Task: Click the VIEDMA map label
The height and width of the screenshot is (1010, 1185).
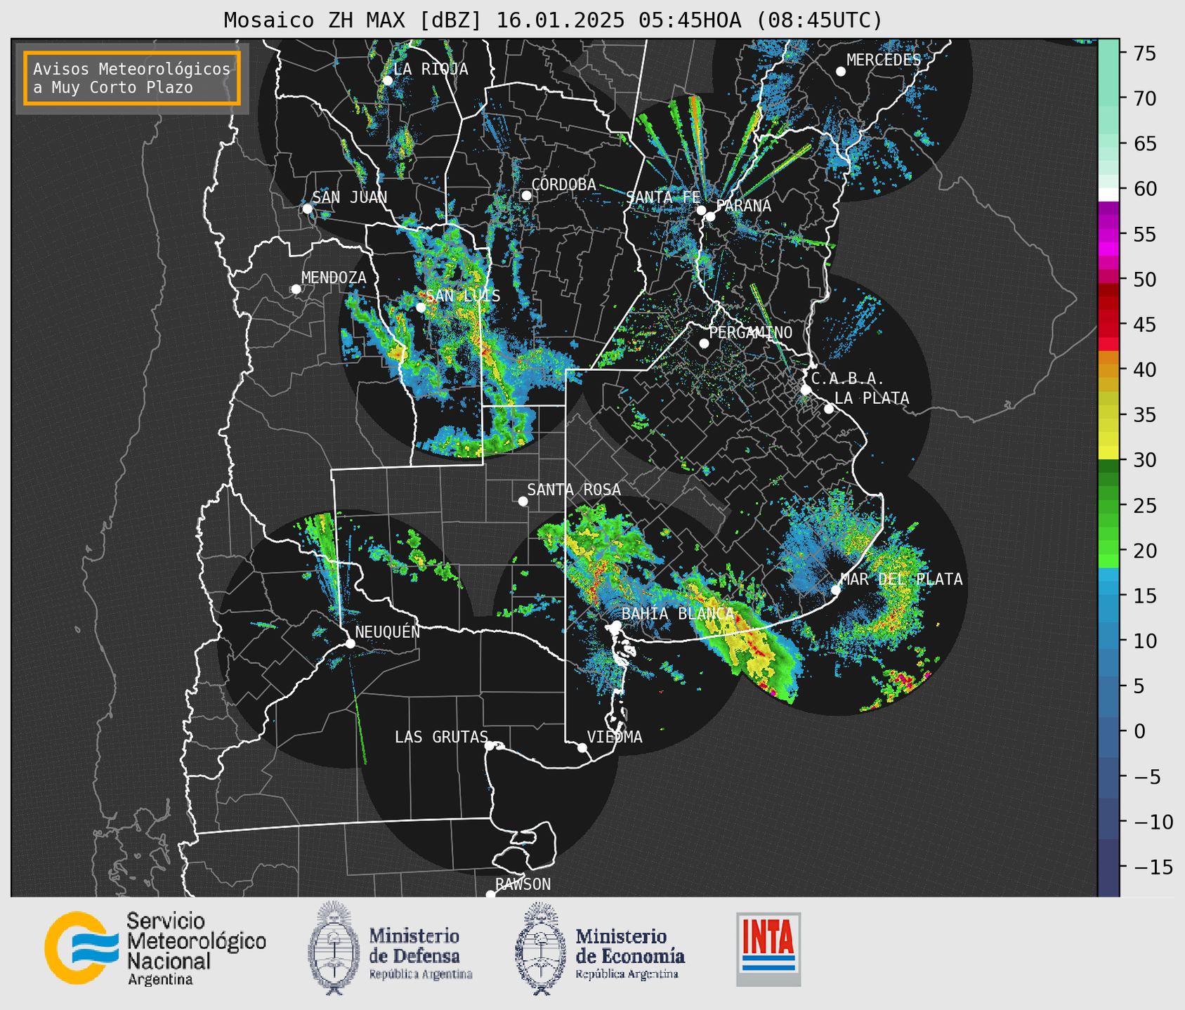Action: pos(615,737)
